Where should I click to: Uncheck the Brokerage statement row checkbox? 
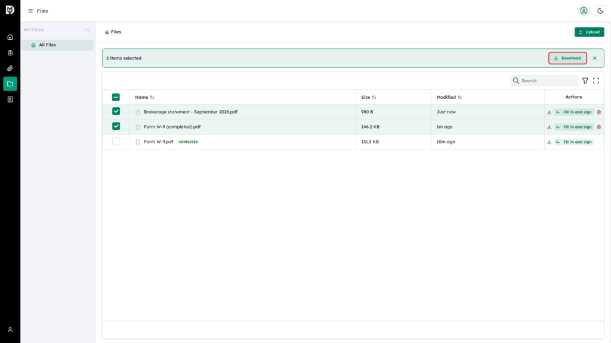click(116, 111)
